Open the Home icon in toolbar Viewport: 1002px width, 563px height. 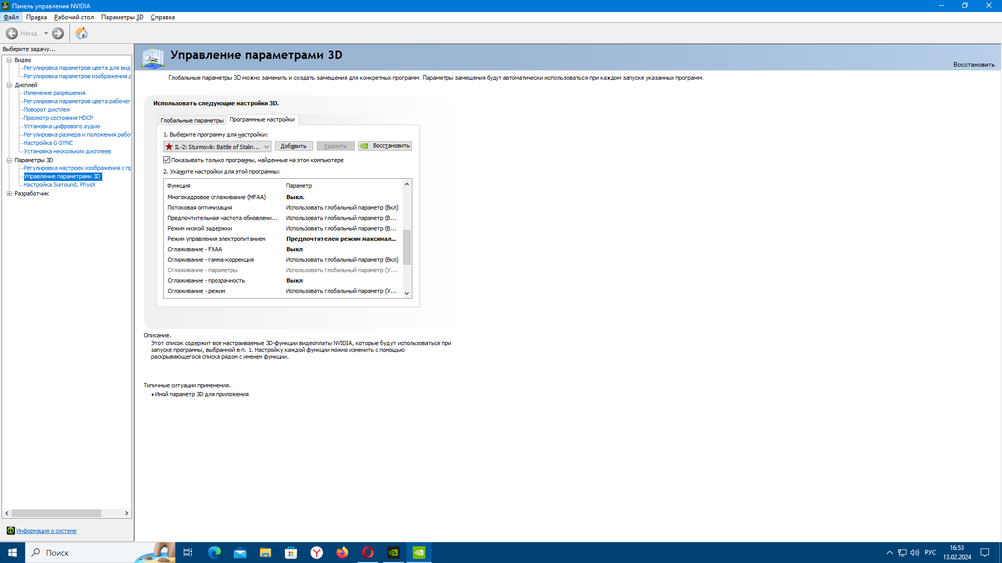click(81, 33)
